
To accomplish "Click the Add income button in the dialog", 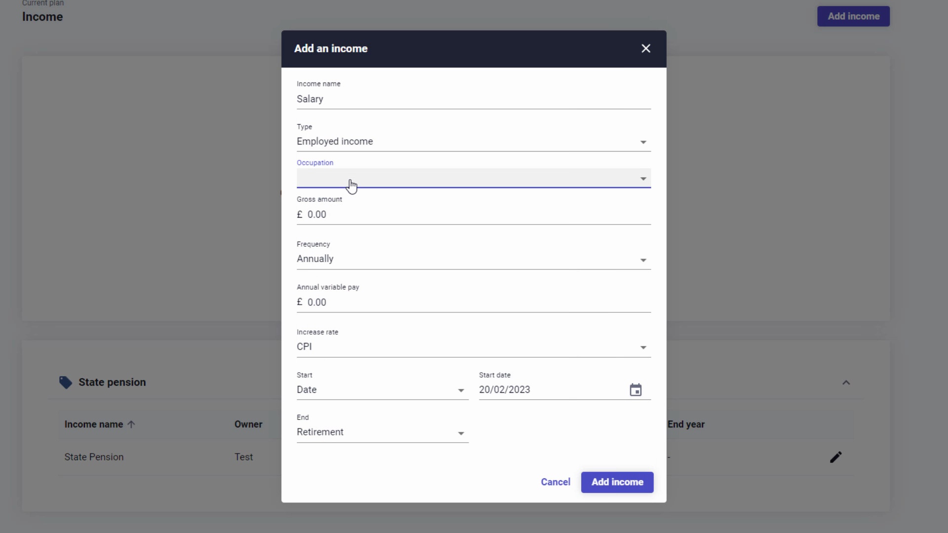I will click(x=617, y=482).
